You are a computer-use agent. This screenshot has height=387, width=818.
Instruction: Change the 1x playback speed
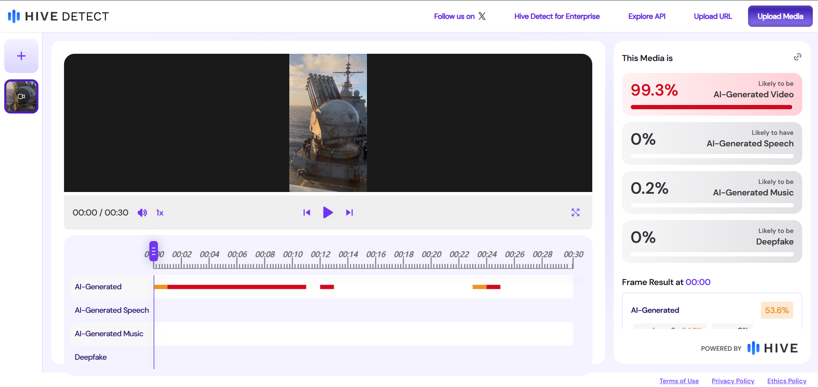tap(160, 212)
